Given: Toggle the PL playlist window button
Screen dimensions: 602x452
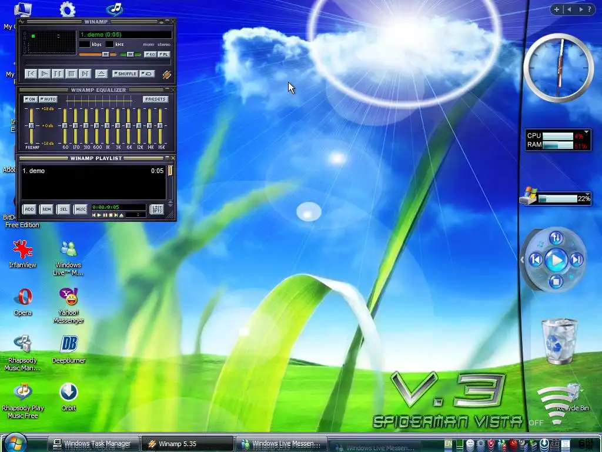Looking at the screenshot, I should coord(164,55).
